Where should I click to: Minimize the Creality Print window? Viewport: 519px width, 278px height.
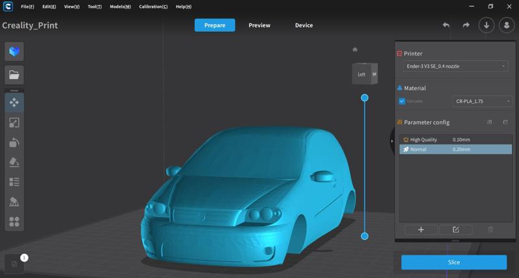point(472,6)
